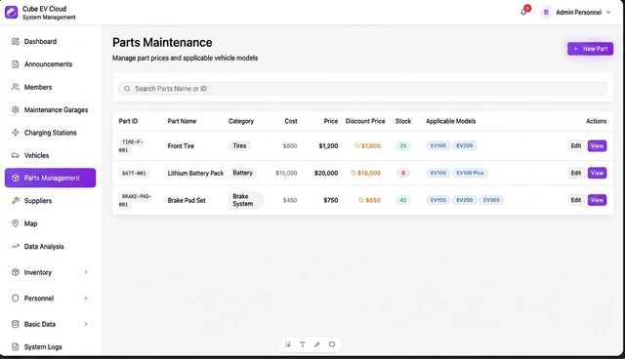Viewport: 625px width, 359px height.
Task: Open Members page
Action: point(50,87)
